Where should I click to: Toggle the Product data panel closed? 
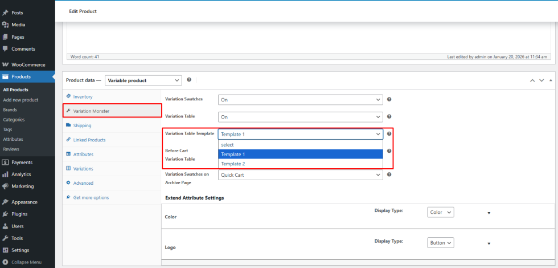(551, 80)
